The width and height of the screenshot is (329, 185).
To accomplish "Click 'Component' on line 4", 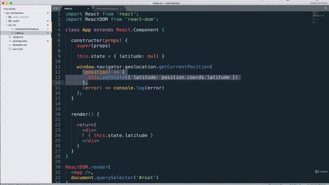I will [146, 30].
